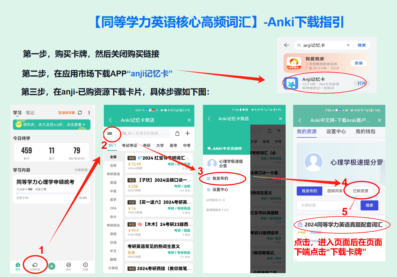Click the ANKI中文资源网 logo in drawer
The image size is (397, 277).
(x=224, y=149)
